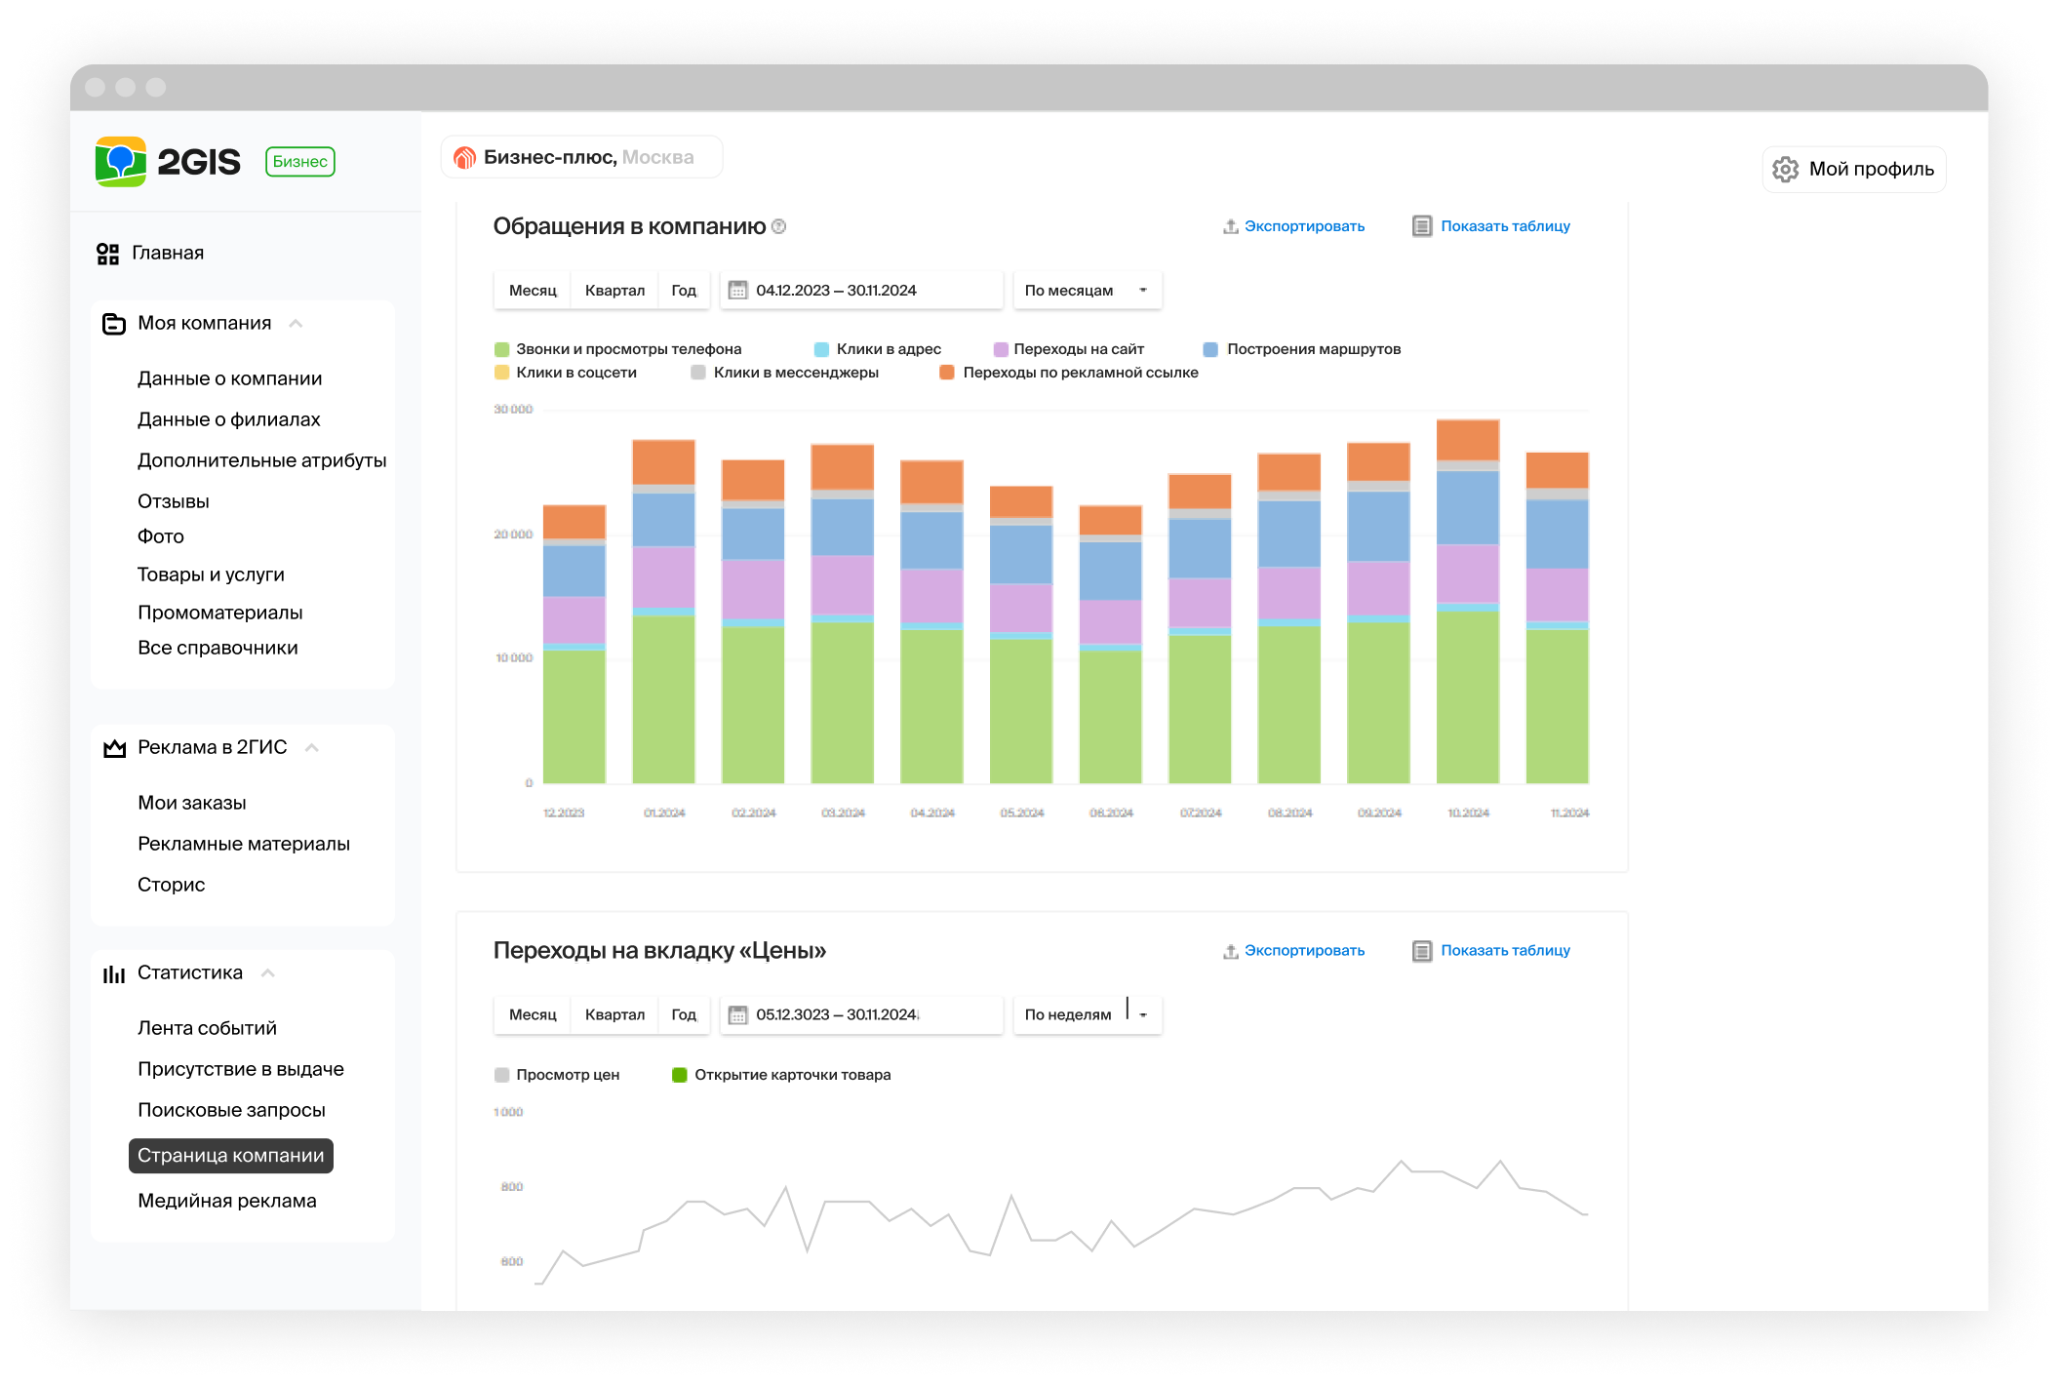Toggle Переходы на сайт legend series
This screenshot has height=1387, width=2059.
1069,349
